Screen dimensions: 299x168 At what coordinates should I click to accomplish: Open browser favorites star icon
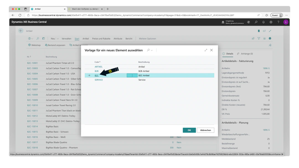[267, 15]
